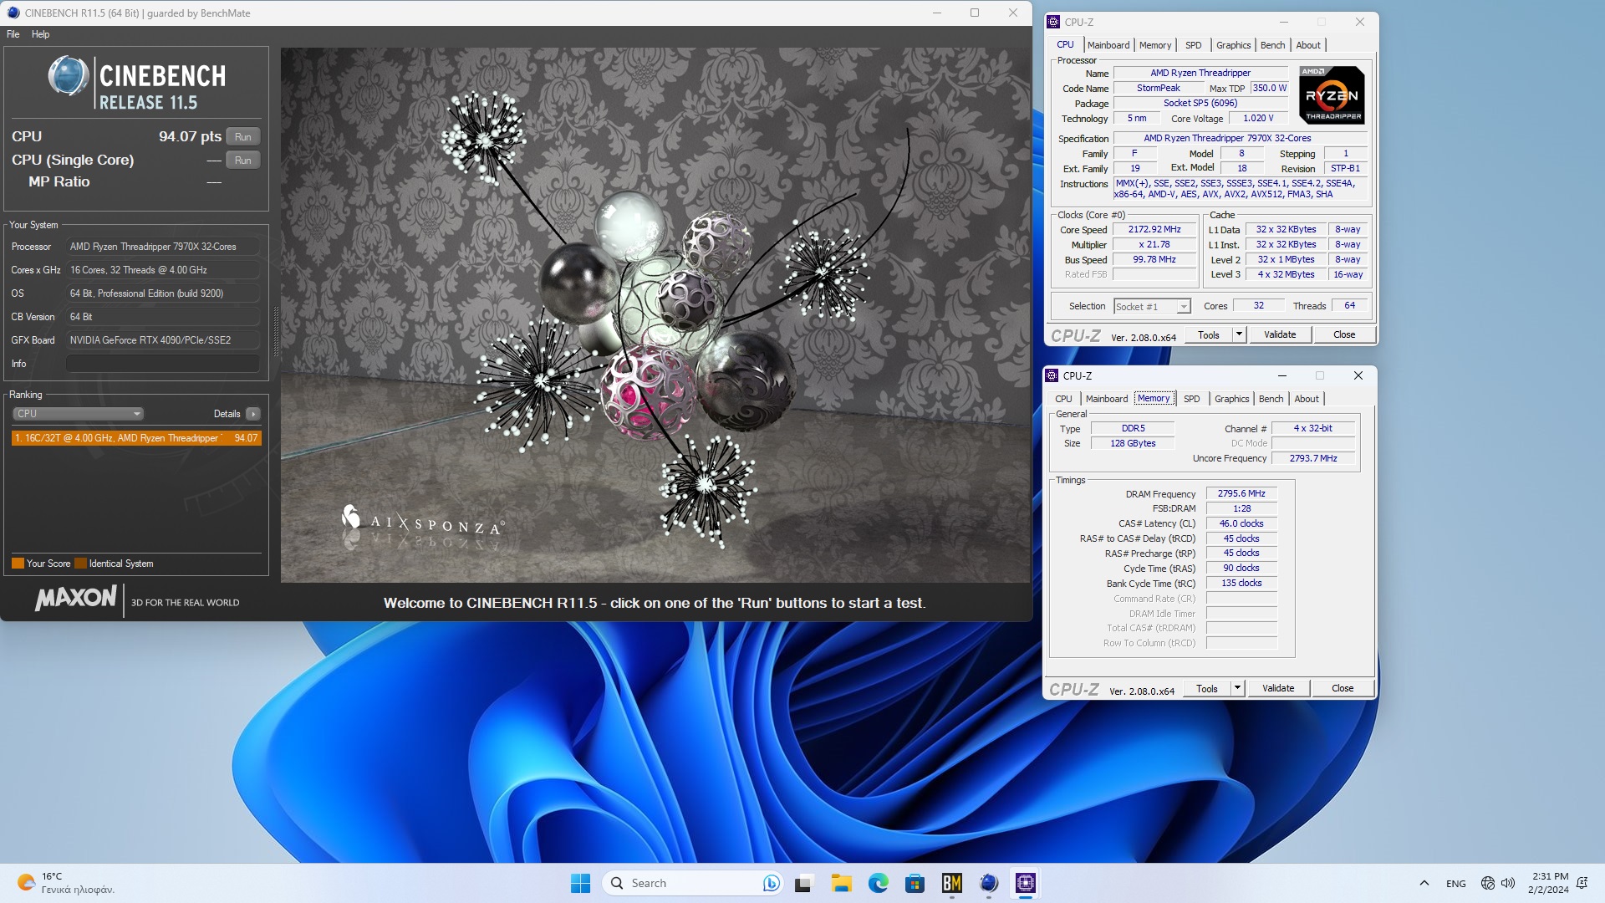Open About tab in bottom CPU-Z window
Viewport: 1605px width, 903px height.
coord(1307,399)
